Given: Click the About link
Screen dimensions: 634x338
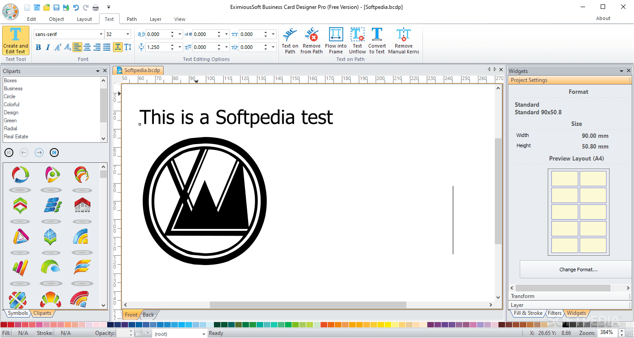Looking at the screenshot, I should click(x=603, y=18).
